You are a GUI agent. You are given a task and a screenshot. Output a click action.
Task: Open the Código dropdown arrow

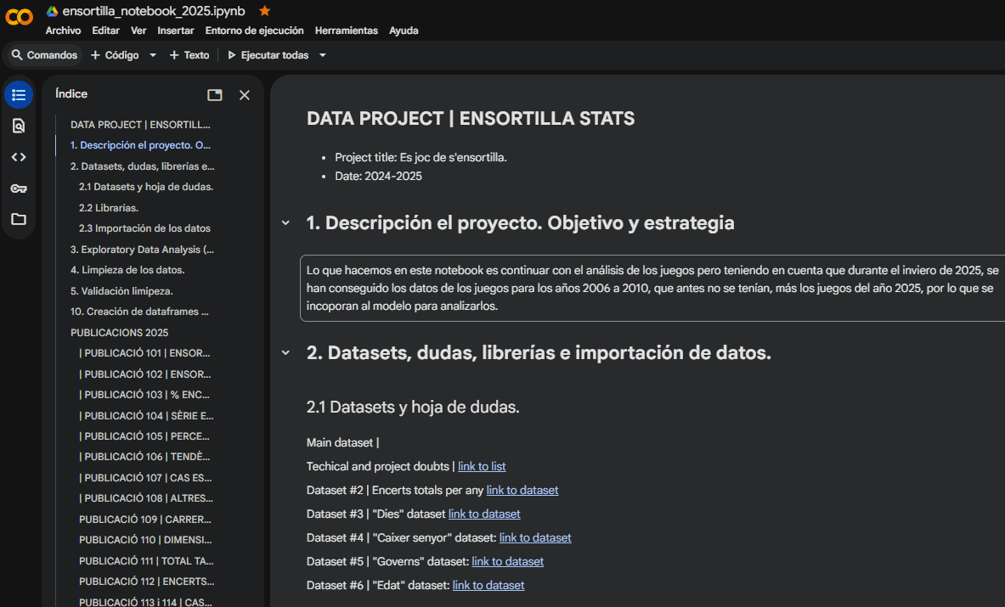153,55
